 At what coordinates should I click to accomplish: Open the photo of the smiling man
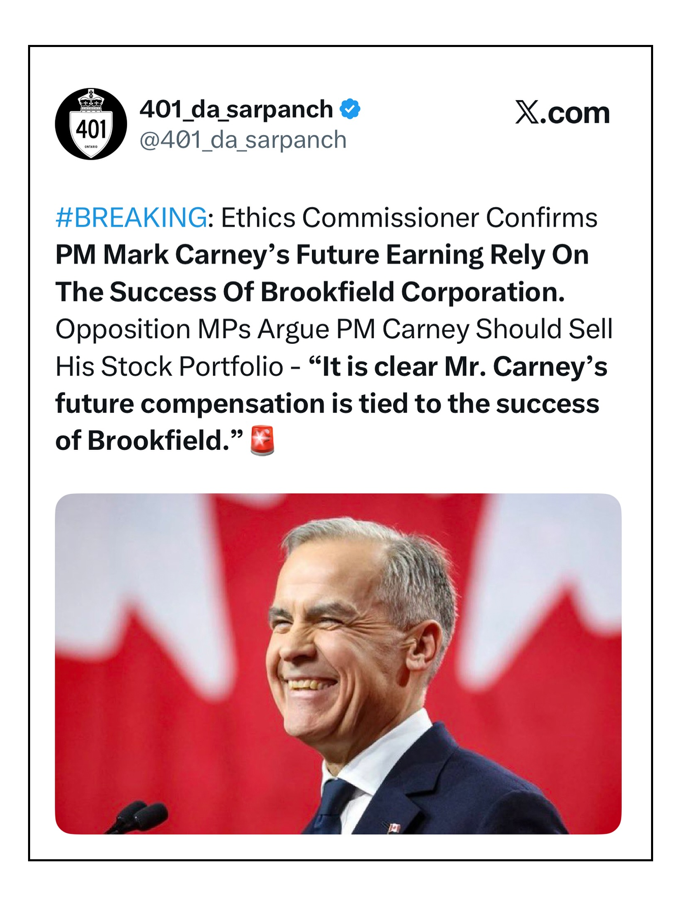pos(337,664)
